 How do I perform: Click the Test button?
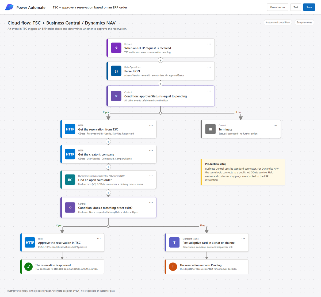coord(296,7)
